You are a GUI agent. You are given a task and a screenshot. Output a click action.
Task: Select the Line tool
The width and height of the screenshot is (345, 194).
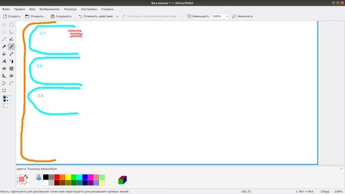coord(4,39)
